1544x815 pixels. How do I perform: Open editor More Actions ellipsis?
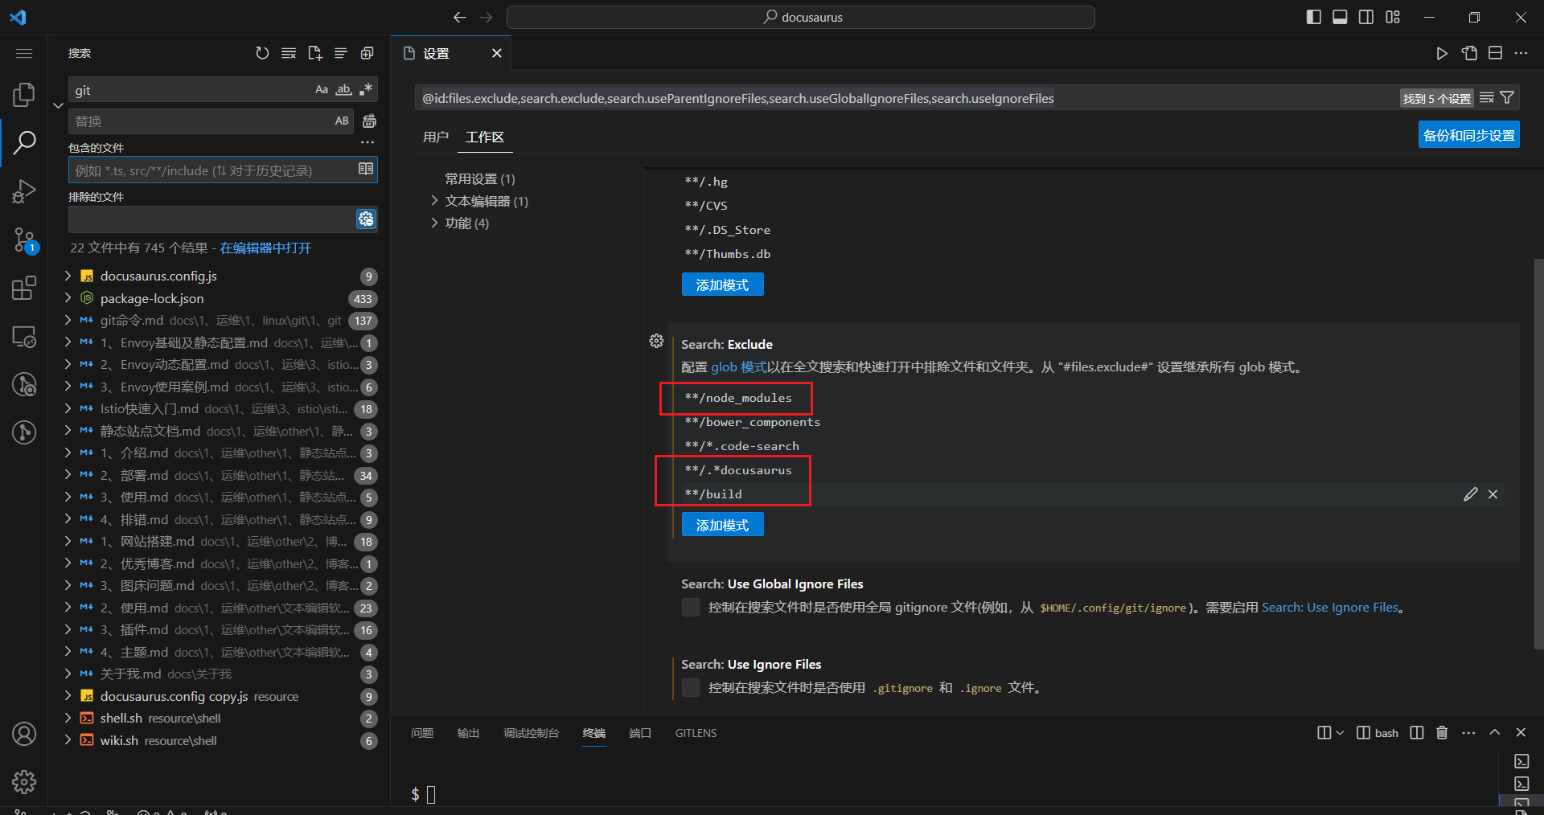pos(1521,53)
